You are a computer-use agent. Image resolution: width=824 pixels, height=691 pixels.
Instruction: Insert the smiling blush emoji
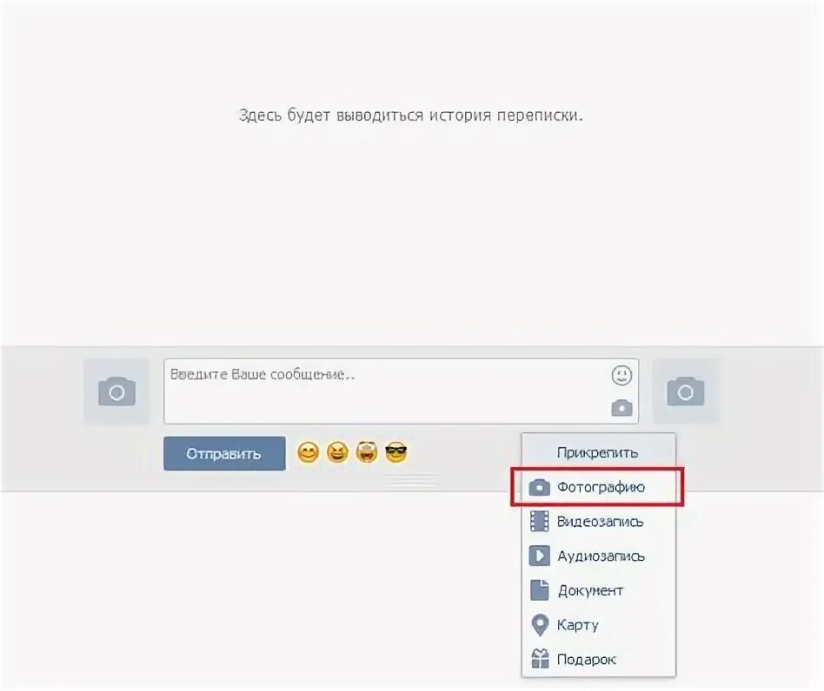click(x=308, y=452)
